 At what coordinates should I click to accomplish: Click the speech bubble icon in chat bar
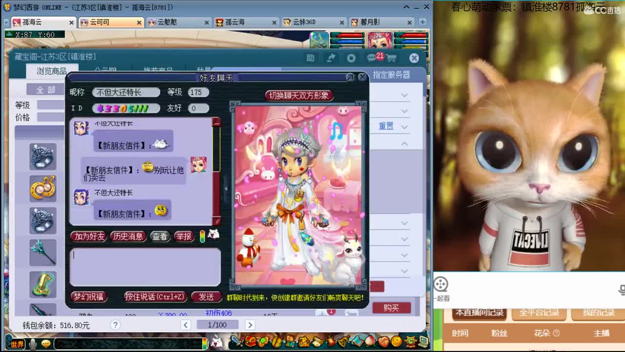pos(46,344)
